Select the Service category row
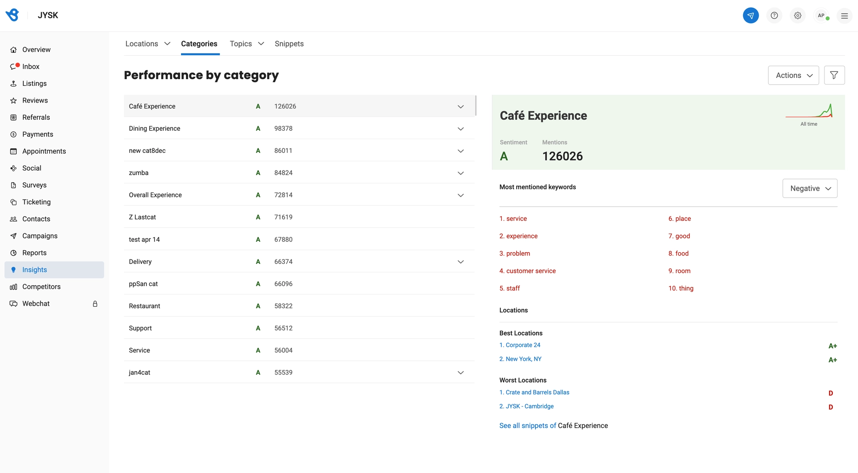 [x=299, y=350]
